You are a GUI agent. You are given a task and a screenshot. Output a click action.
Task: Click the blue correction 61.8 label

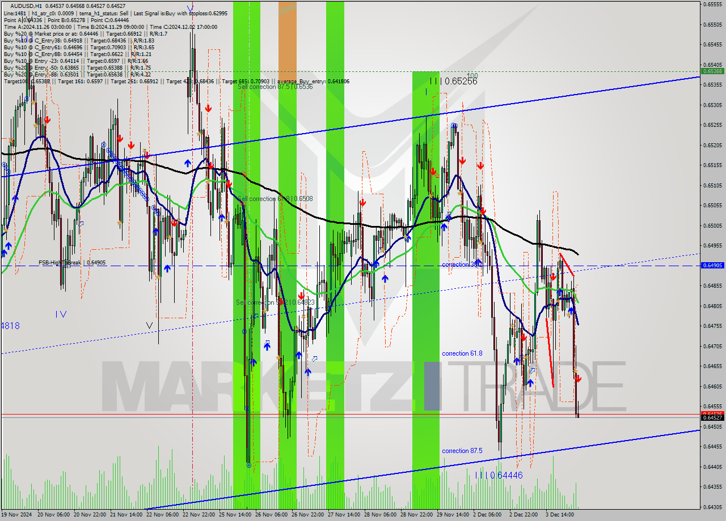(x=462, y=353)
